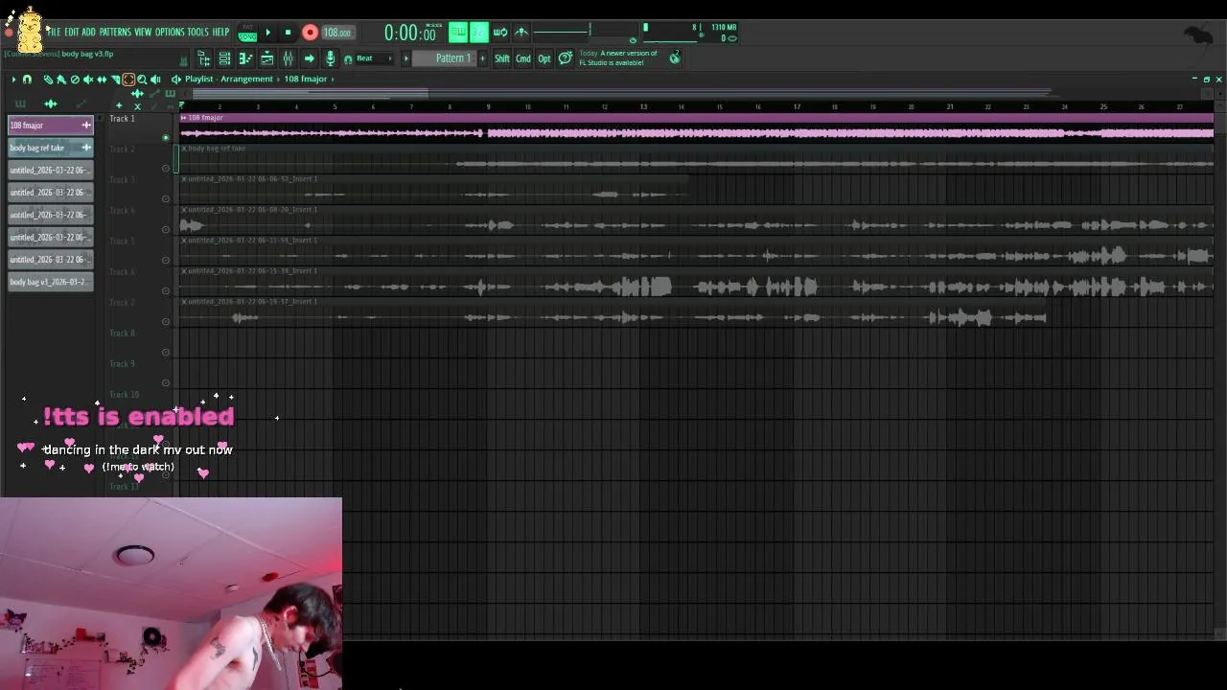This screenshot has width=1227, height=690.
Task: Click the transport Play button
Action: pos(268,33)
